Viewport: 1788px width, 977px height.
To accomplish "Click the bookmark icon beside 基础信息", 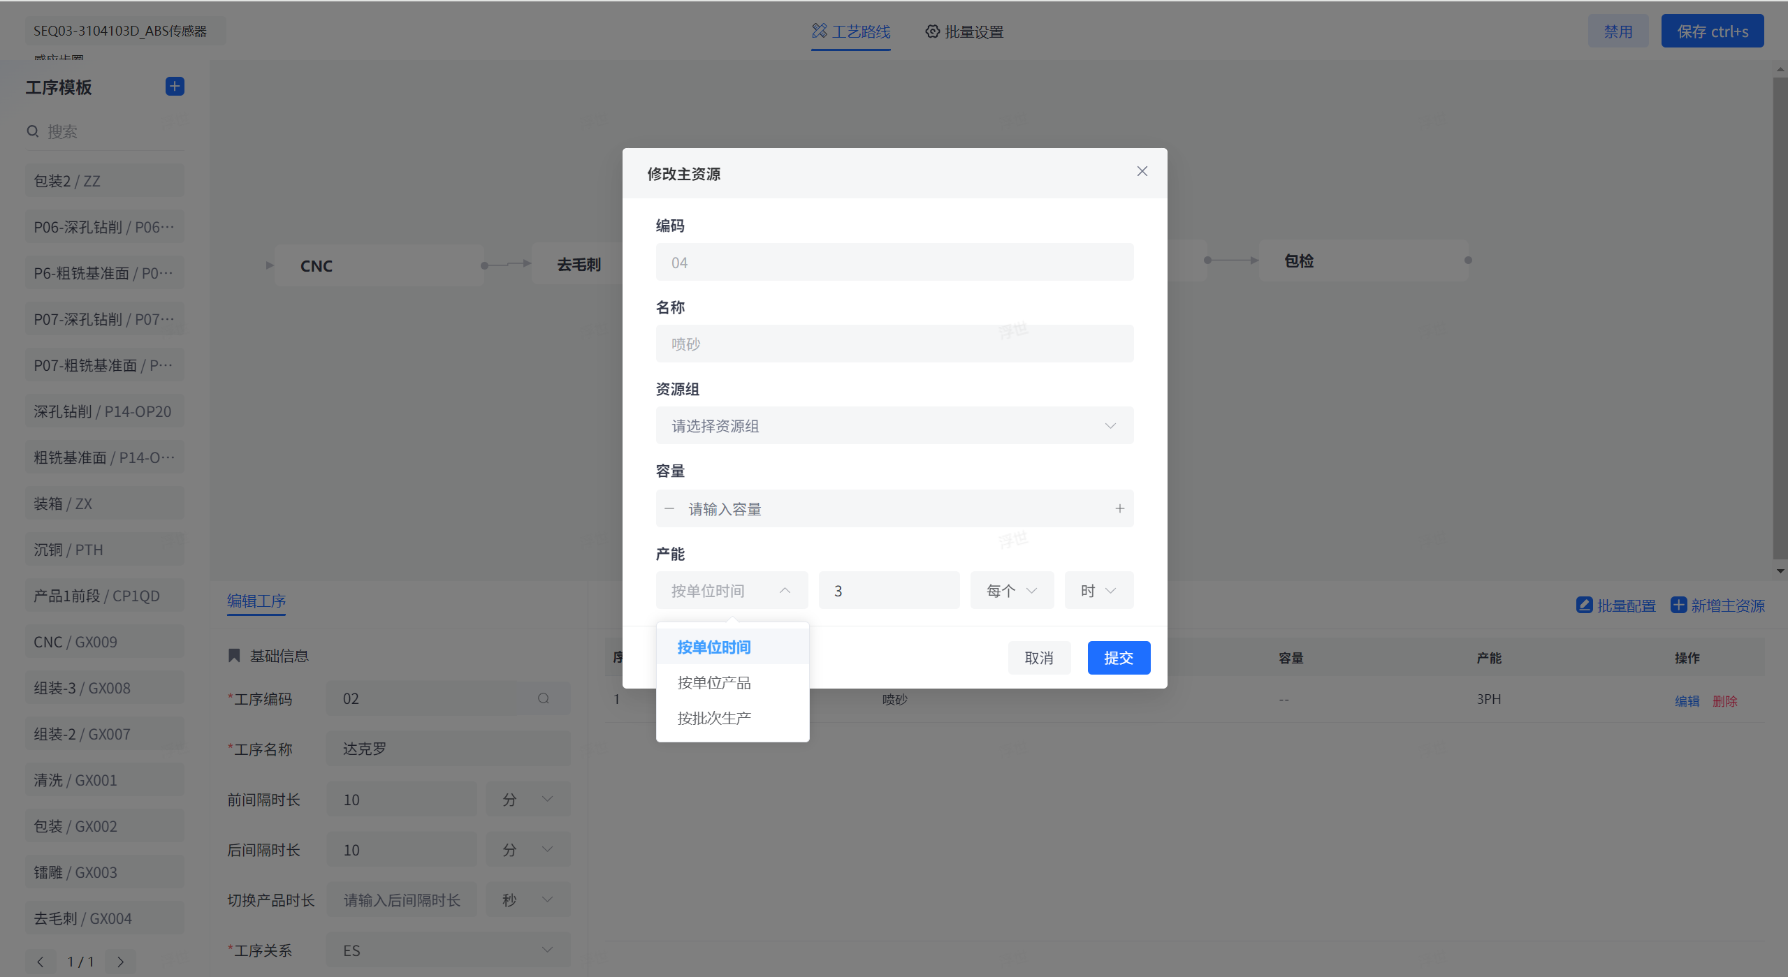I will 234,655.
